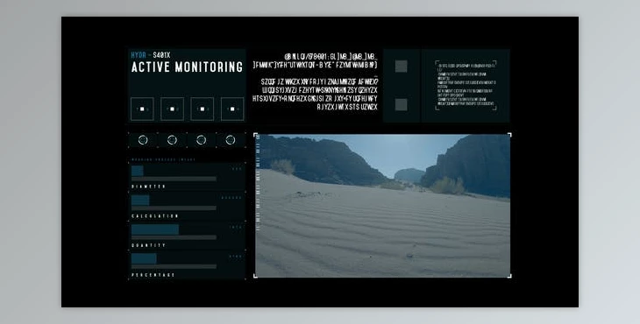Click the blue Diameter progress bar
This screenshot has height=324, width=640.
click(x=137, y=171)
